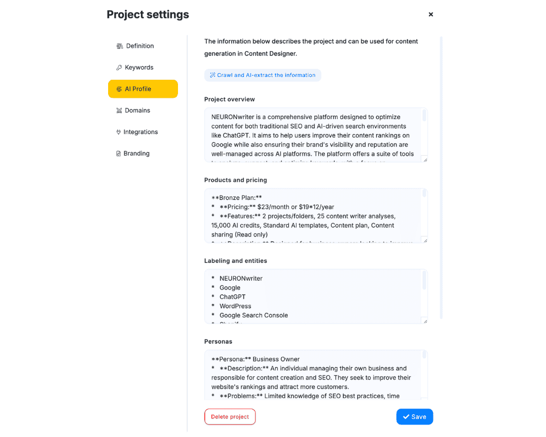The width and height of the screenshot is (546, 437).
Task: Click the Project overview textarea scrollbar
Action: (x=424, y=116)
